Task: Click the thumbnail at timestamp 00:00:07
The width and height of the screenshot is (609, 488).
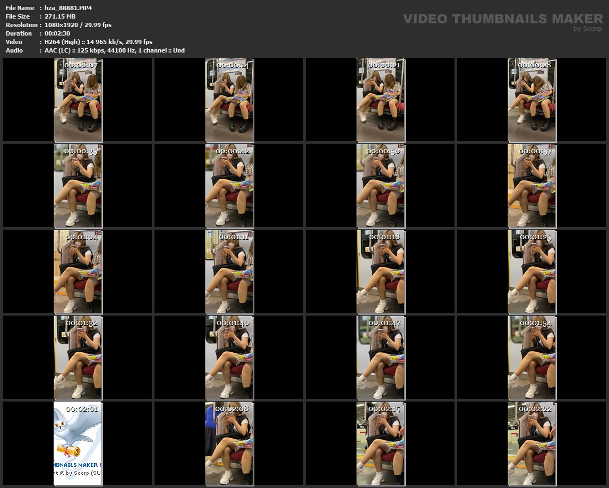Action: pos(78,100)
